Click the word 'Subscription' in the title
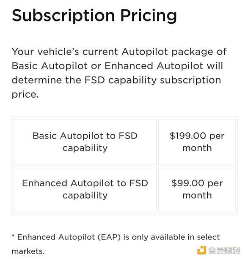This screenshot has height=259, width=245. tap(63, 16)
